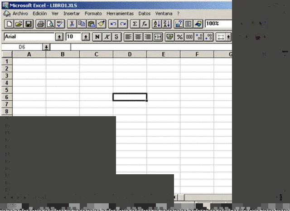290x211 pixels.
Task: Open the Formato menu
Action: tap(93, 14)
